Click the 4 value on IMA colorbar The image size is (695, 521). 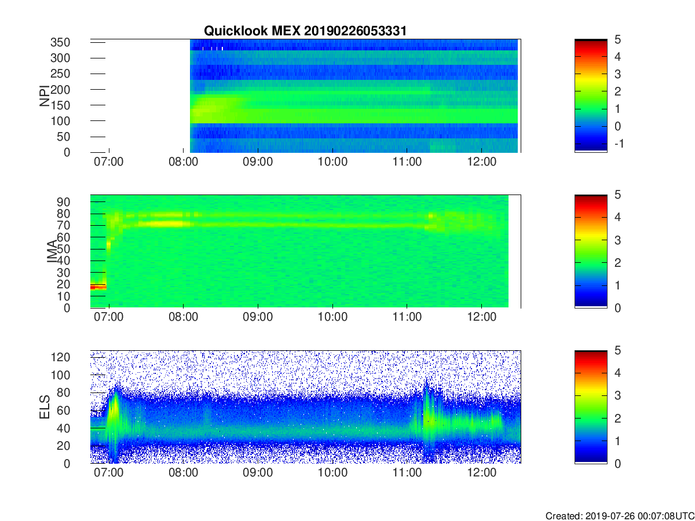(617, 218)
